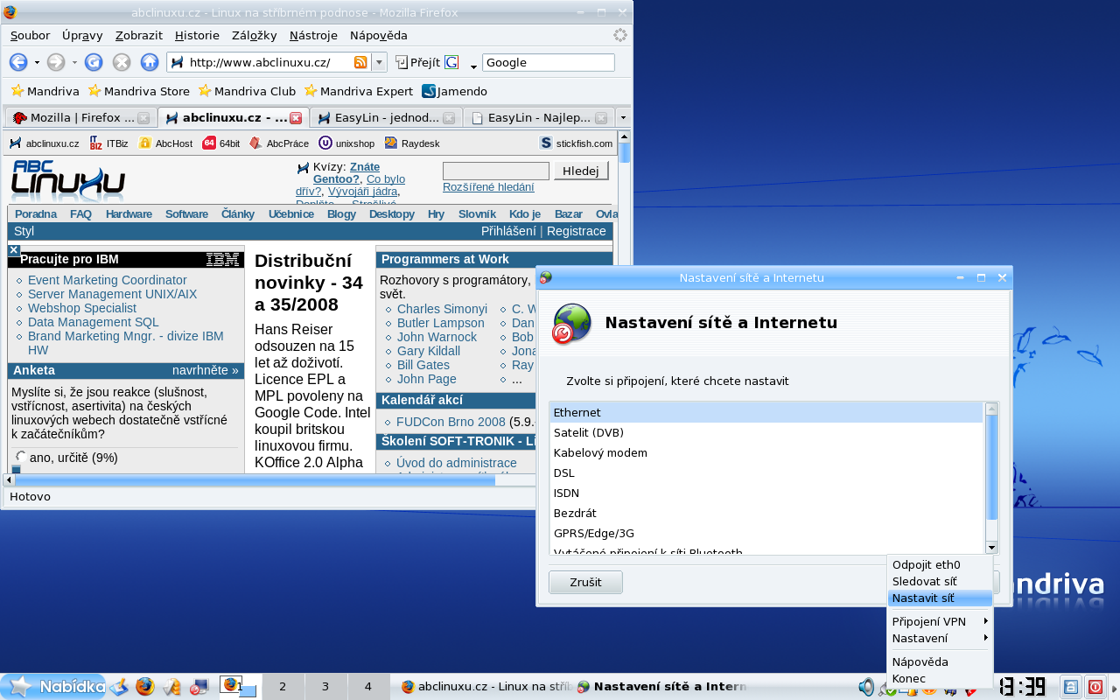Click the lock screen panel icon
Viewport: 1120px width, 700px height.
tap(1071, 687)
